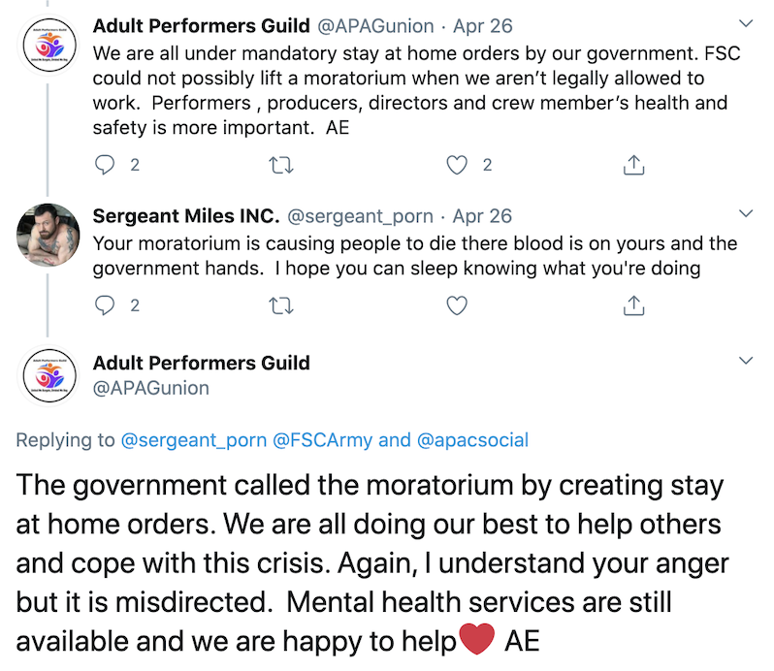
Task: Share the Sergeant Miles INC. tweet
Action: (632, 305)
